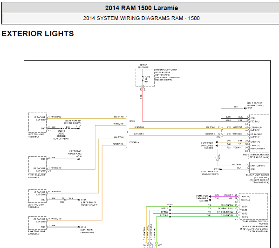279x248 pixels.
Task: Click the topmost green wire splice dot
Action: coord(170,207)
